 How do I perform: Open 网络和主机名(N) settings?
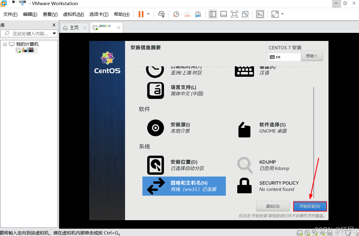point(184,186)
